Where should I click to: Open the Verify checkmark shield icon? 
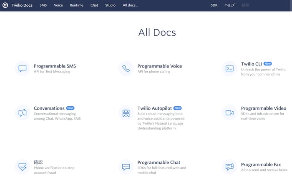[23, 167]
